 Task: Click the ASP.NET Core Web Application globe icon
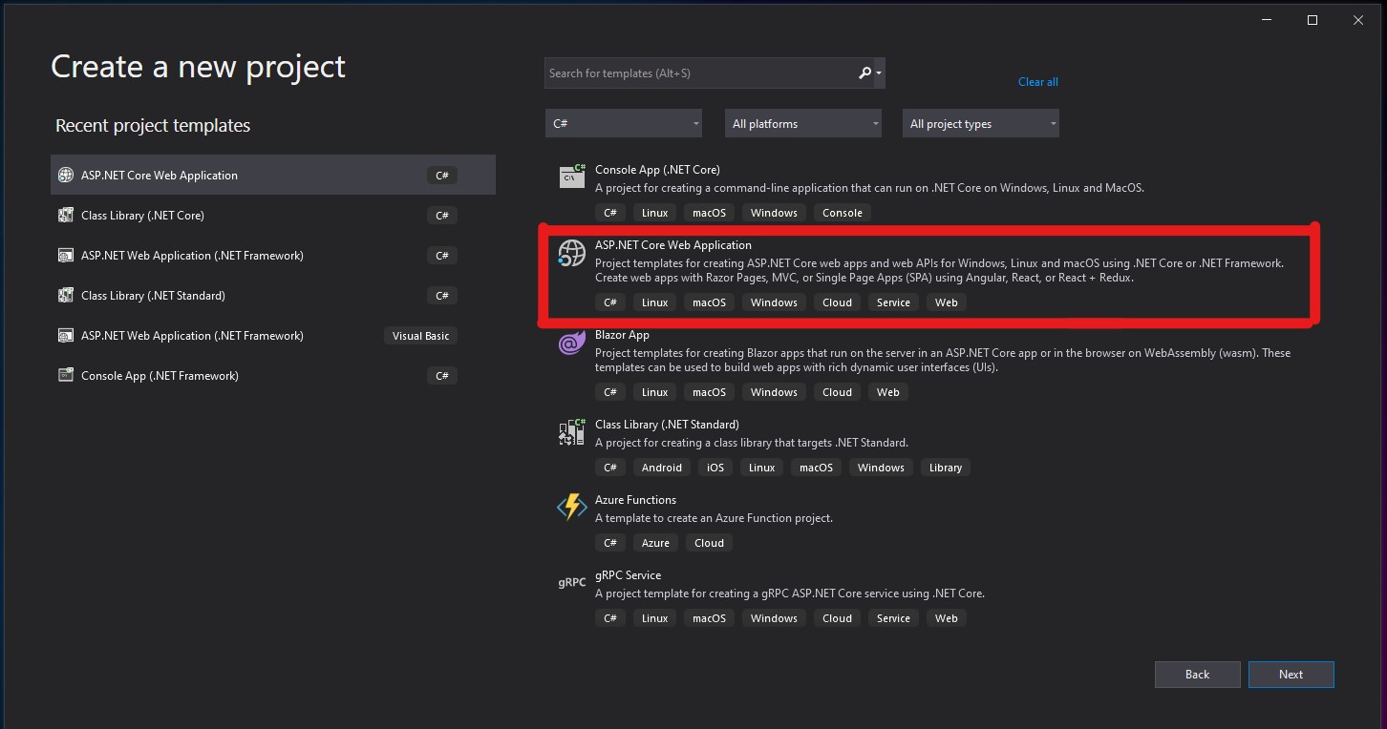pyautogui.click(x=571, y=252)
